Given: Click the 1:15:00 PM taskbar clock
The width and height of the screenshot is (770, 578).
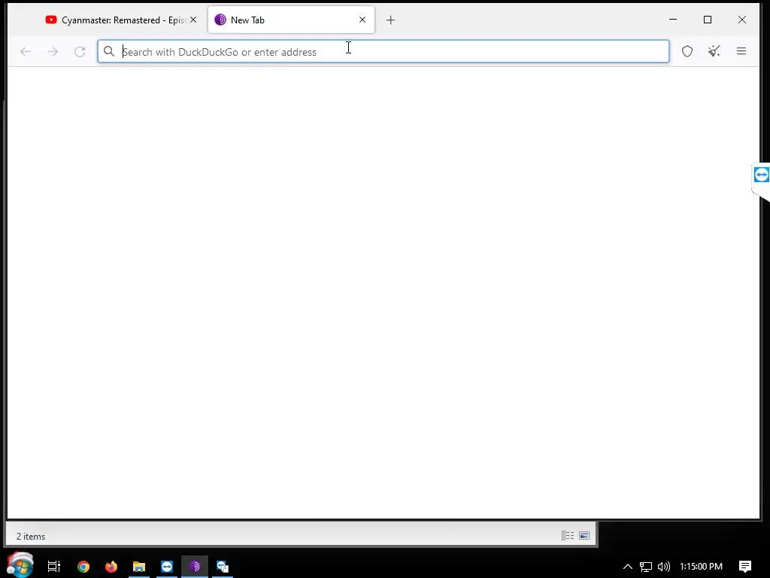Looking at the screenshot, I should [x=702, y=567].
